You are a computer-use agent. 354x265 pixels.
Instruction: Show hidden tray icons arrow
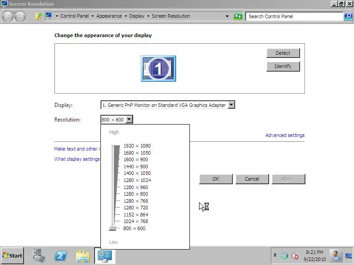click(x=275, y=255)
